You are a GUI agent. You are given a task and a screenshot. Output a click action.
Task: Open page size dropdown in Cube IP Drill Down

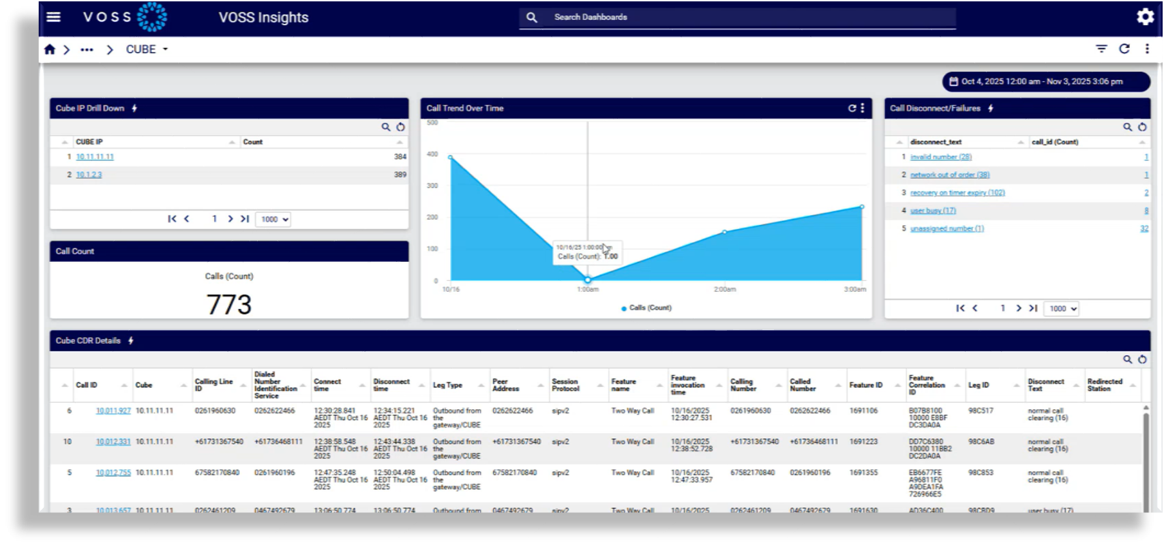[x=273, y=220]
